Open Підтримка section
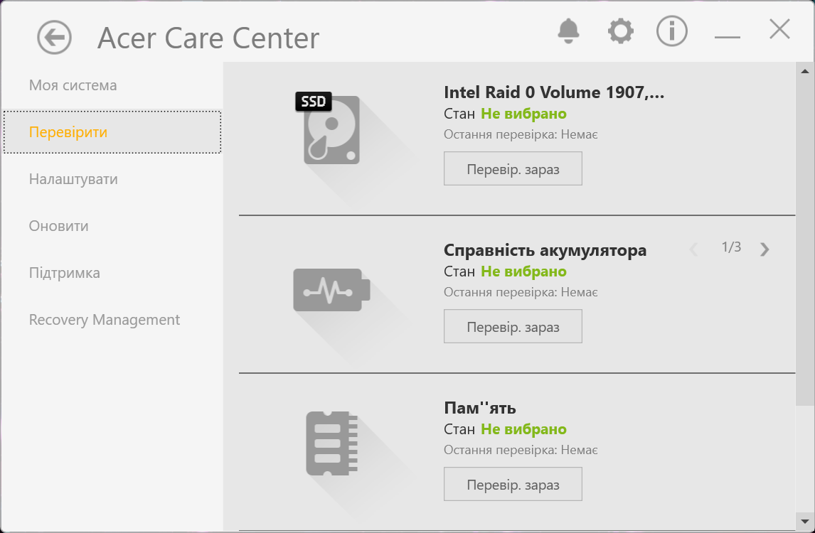815x533 pixels. tap(65, 273)
